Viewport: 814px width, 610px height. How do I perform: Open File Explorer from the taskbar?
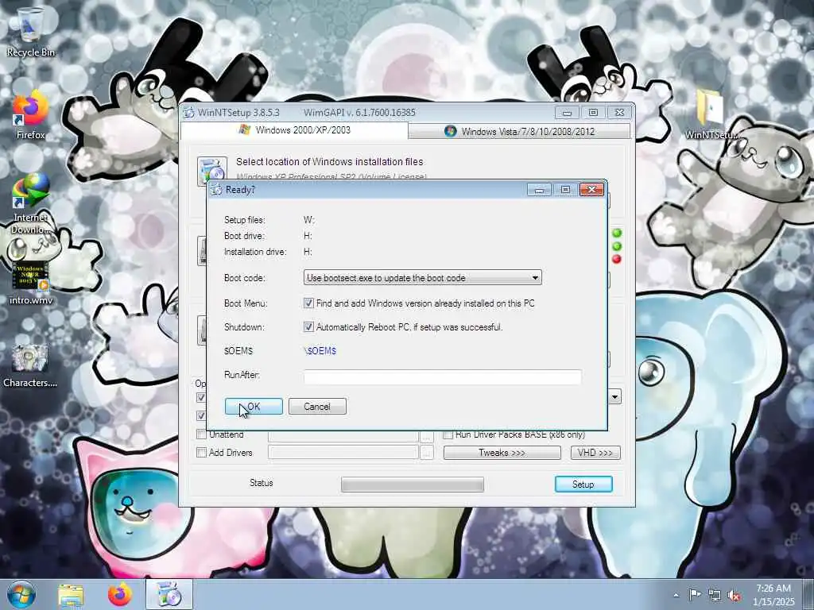click(71, 595)
